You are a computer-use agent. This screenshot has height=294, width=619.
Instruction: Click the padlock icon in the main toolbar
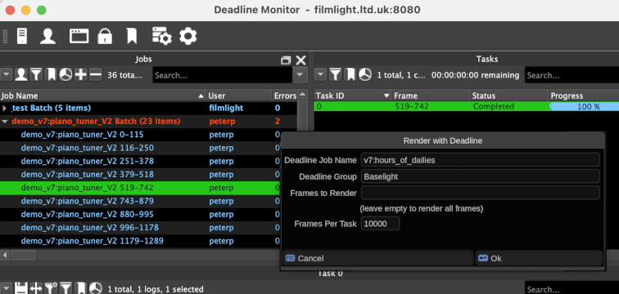pos(105,36)
